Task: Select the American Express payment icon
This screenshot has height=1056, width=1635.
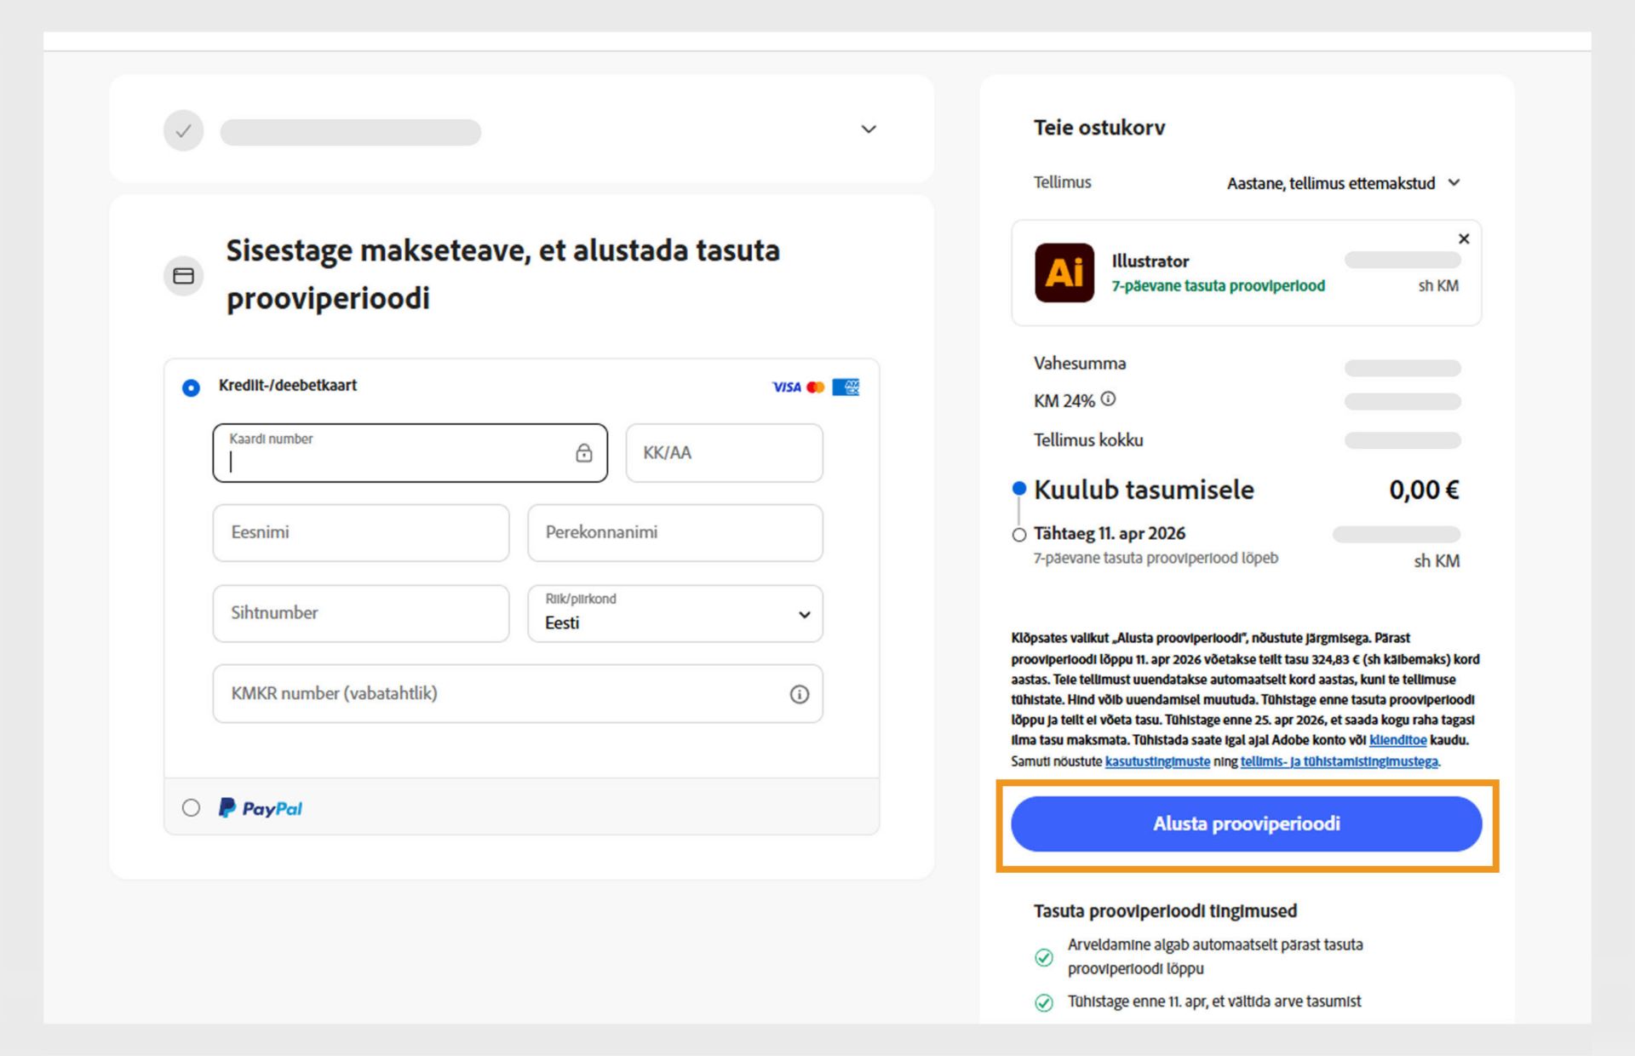Action: pos(846,387)
